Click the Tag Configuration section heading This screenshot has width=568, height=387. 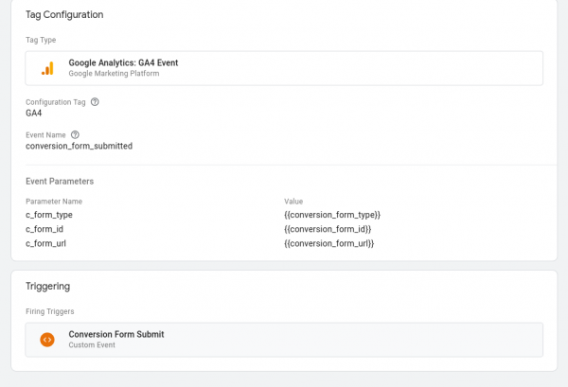point(64,15)
